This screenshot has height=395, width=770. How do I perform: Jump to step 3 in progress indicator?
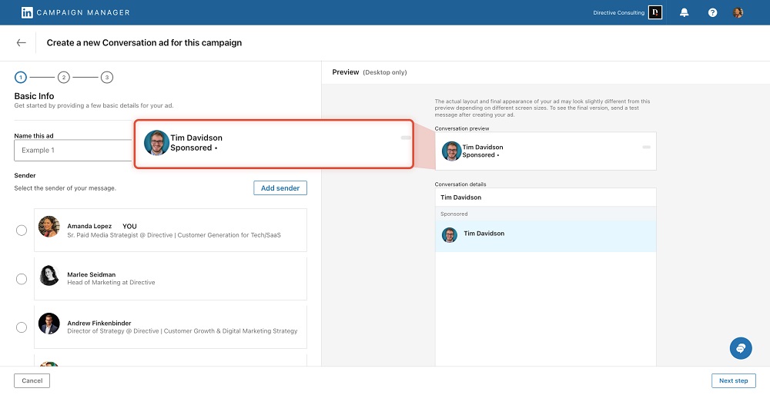click(x=107, y=77)
